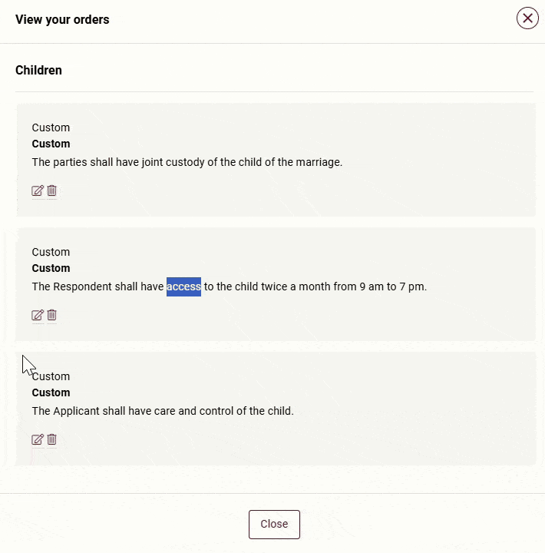Viewport: 545px width, 553px height.
Task: Click the bold Custom label in the joint custody card
Action: (51, 144)
